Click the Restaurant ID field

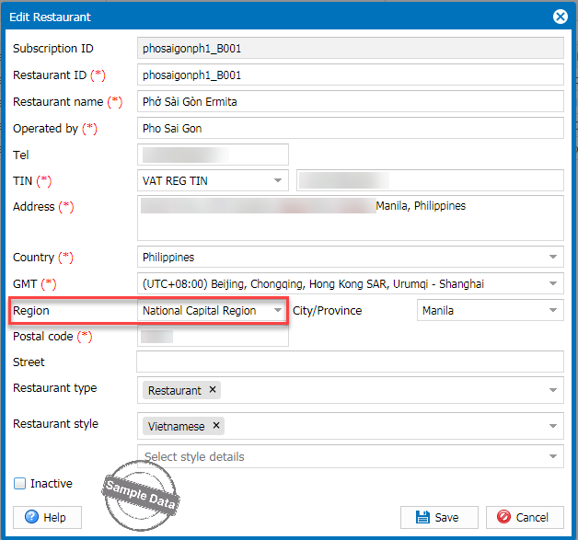[350, 75]
